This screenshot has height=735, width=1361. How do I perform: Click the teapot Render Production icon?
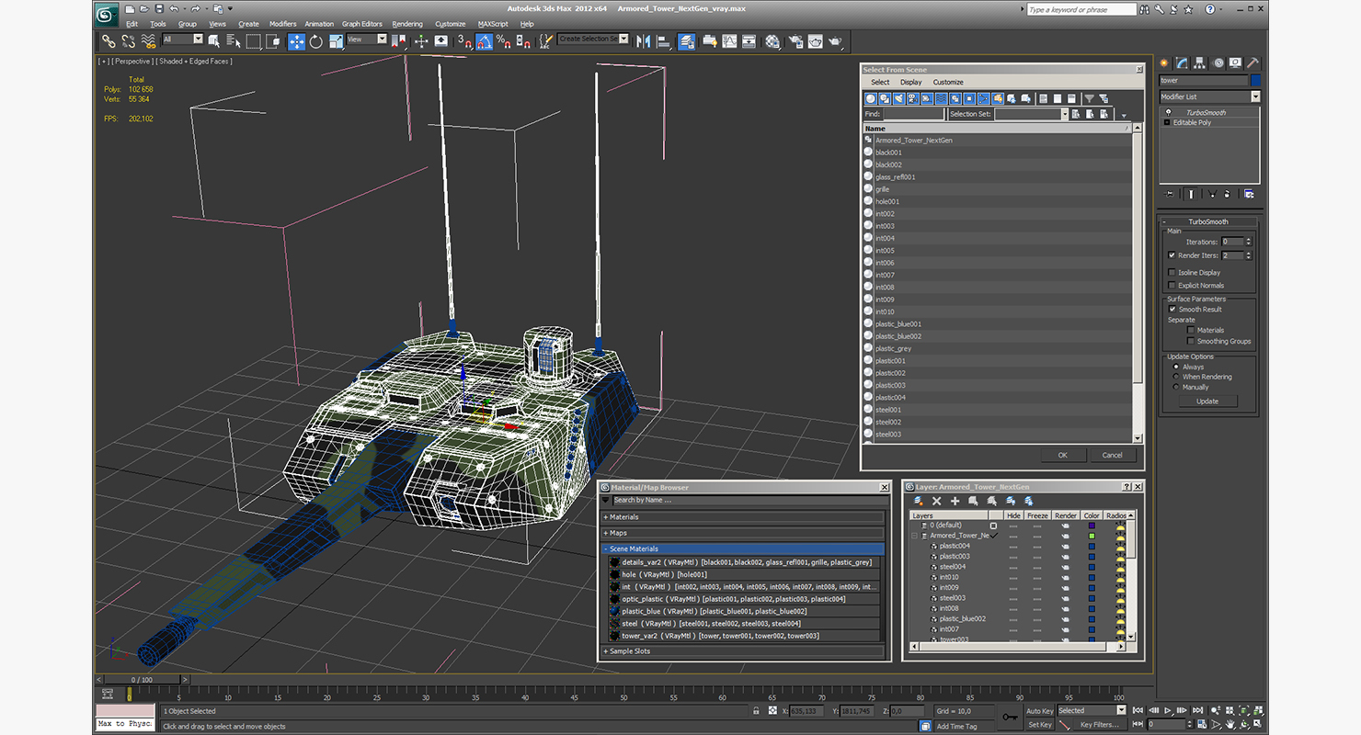[835, 41]
